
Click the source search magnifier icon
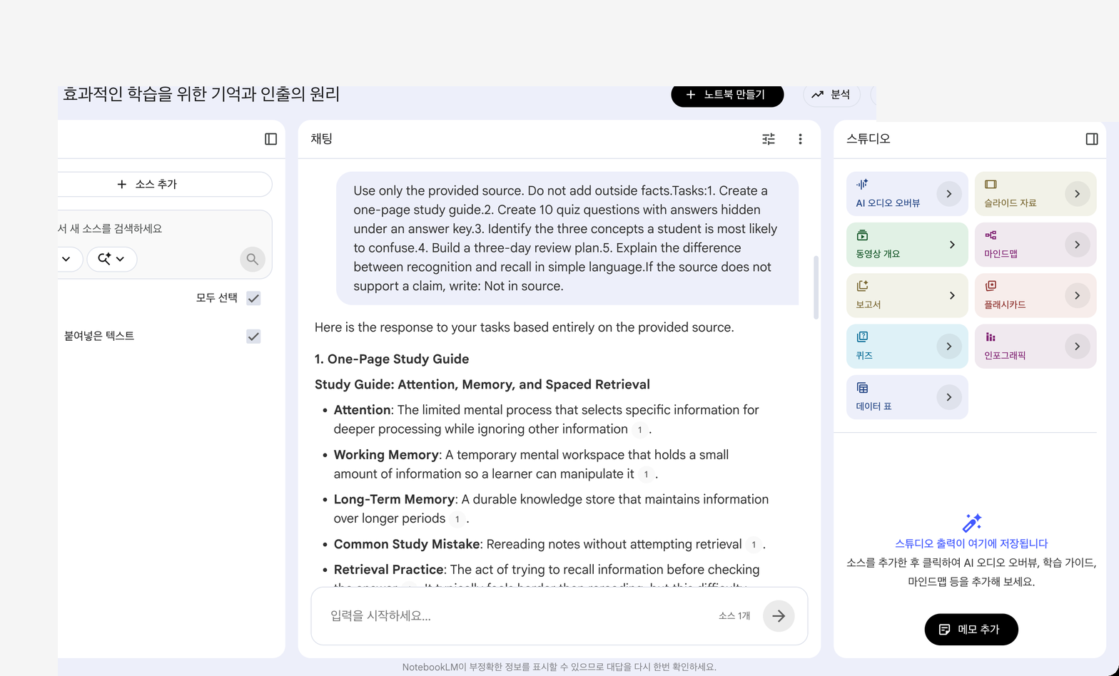pyautogui.click(x=253, y=259)
